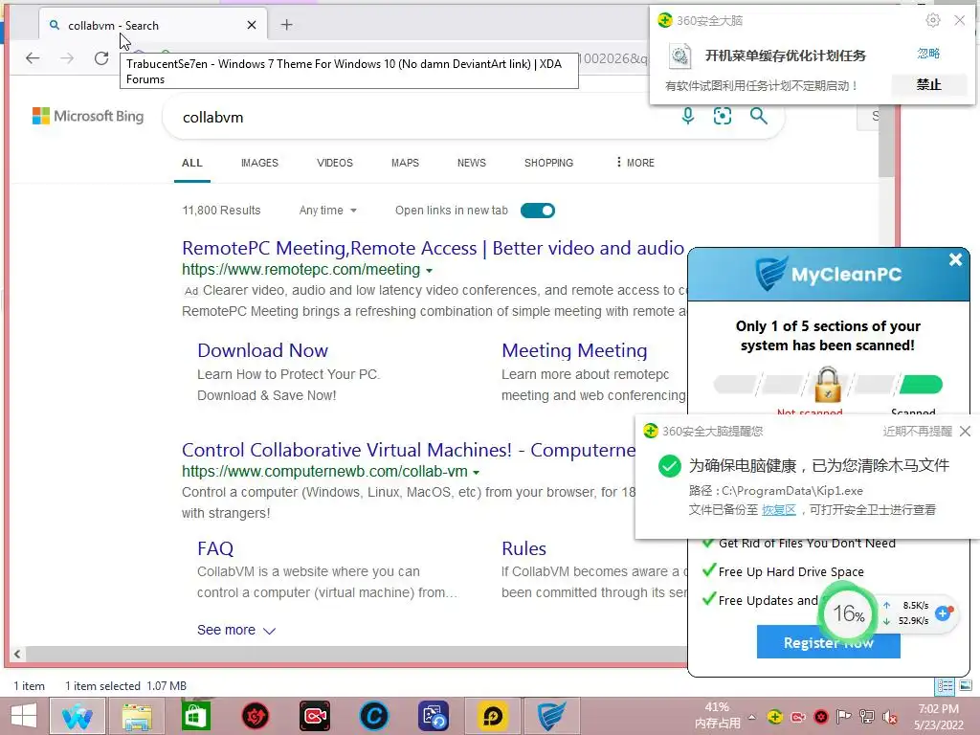Start voice search with the microphone icon
Viewport: 980px width, 735px height.
[x=687, y=116]
